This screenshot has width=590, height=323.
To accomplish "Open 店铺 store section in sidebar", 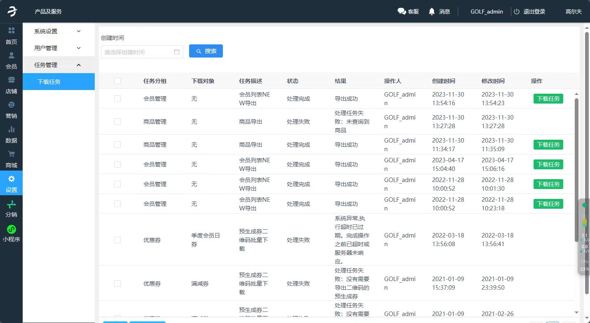I will (11, 85).
